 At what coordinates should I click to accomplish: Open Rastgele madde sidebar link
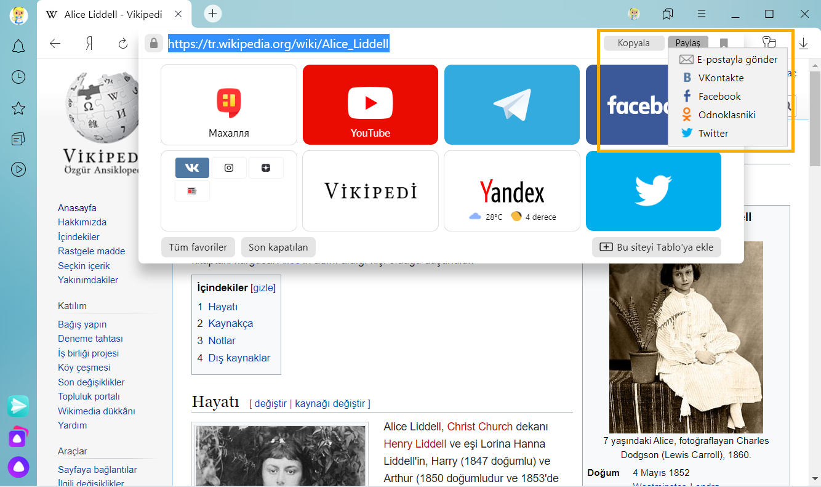pyautogui.click(x=91, y=251)
